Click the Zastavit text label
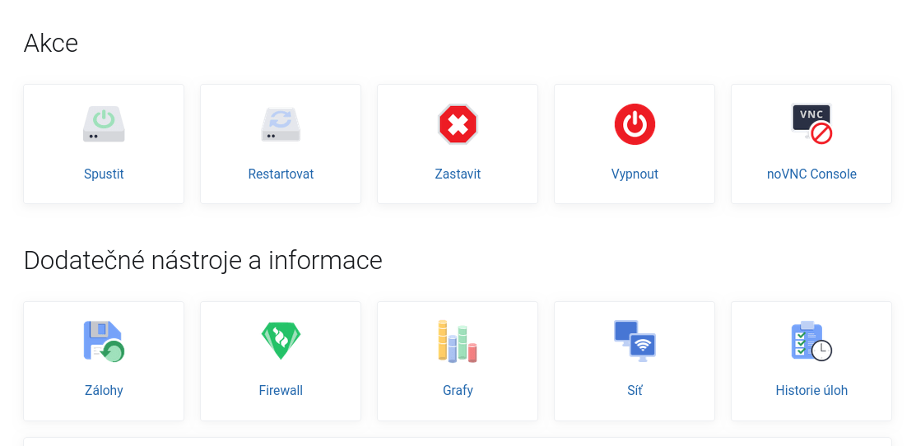Image resolution: width=916 pixels, height=446 pixels. click(x=458, y=174)
